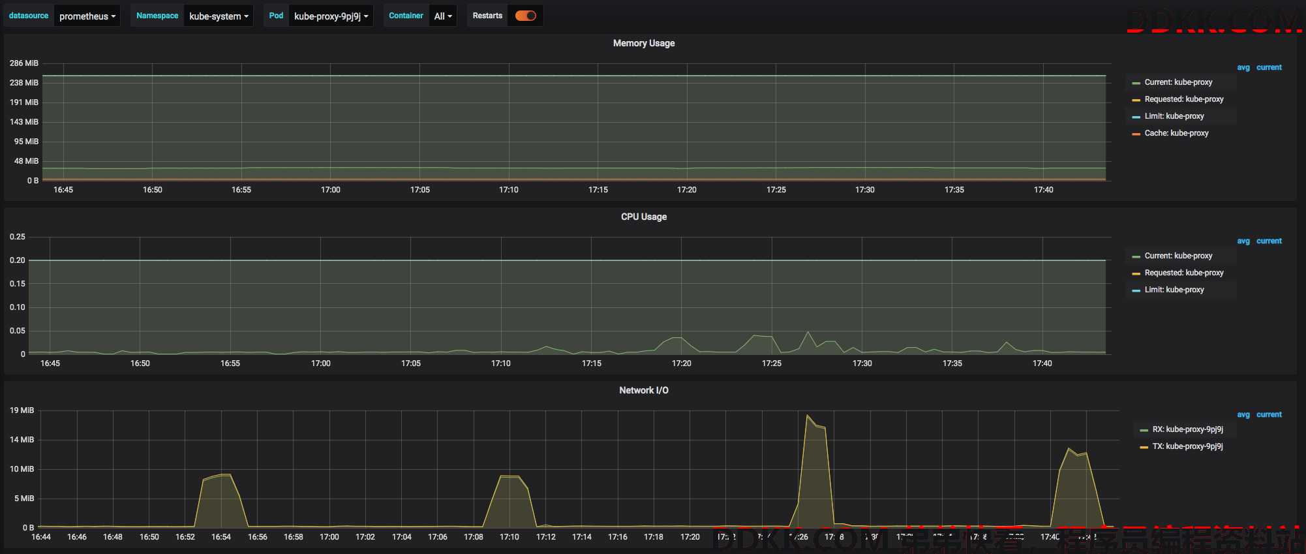Sort CPU Usage legend by current

(x=1269, y=241)
